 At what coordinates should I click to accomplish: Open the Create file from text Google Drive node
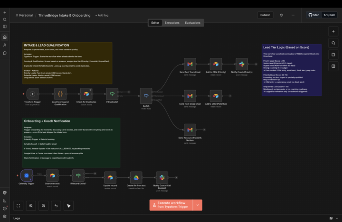tap(136, 177)
